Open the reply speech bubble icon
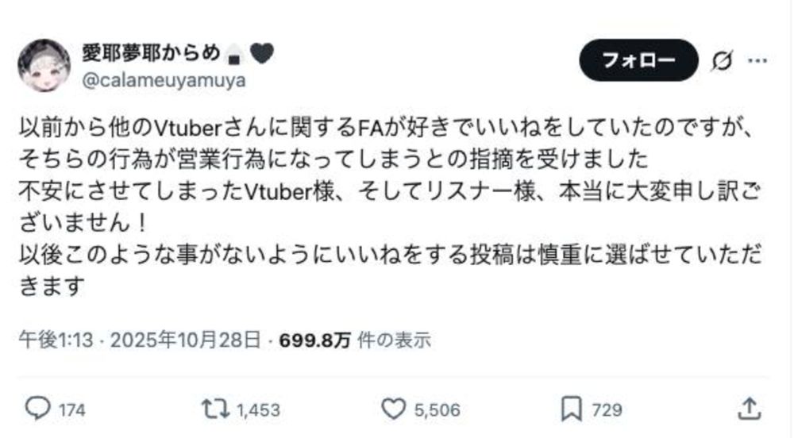Screen dimensions: 794x438 pyautogui.click(x=38, y=409)
